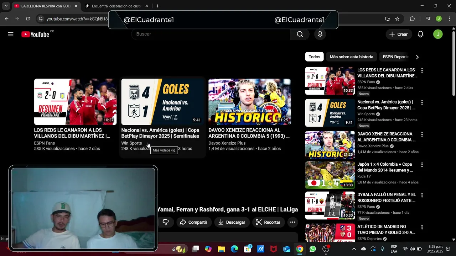Viewport: 456px width, 256px height.
Task: Close the Encuentra 'celebración' tab
Action: pos(146,6)
